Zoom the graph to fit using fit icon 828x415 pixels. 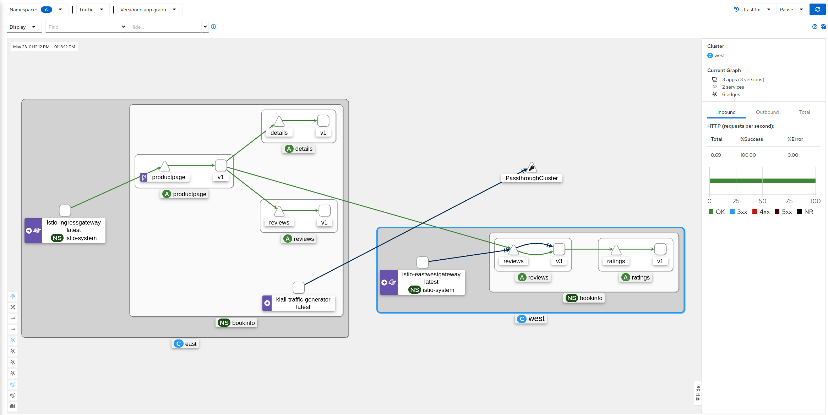(13, 308)
